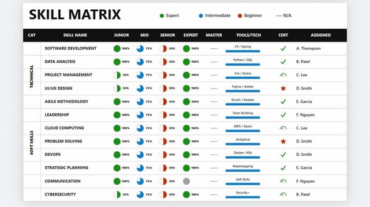Click the Data Analysis Mid blue pie icon
The height and width of the screenshot is (207, 370).
(x=140, y=62)
